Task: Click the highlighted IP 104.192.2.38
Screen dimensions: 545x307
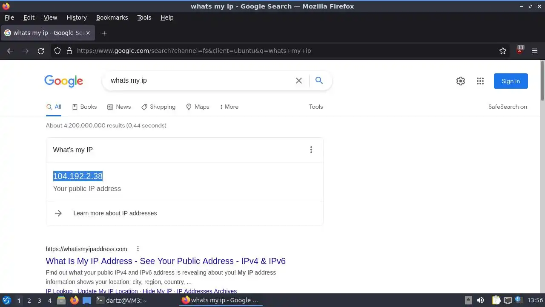Action: [x=78, y=176]
